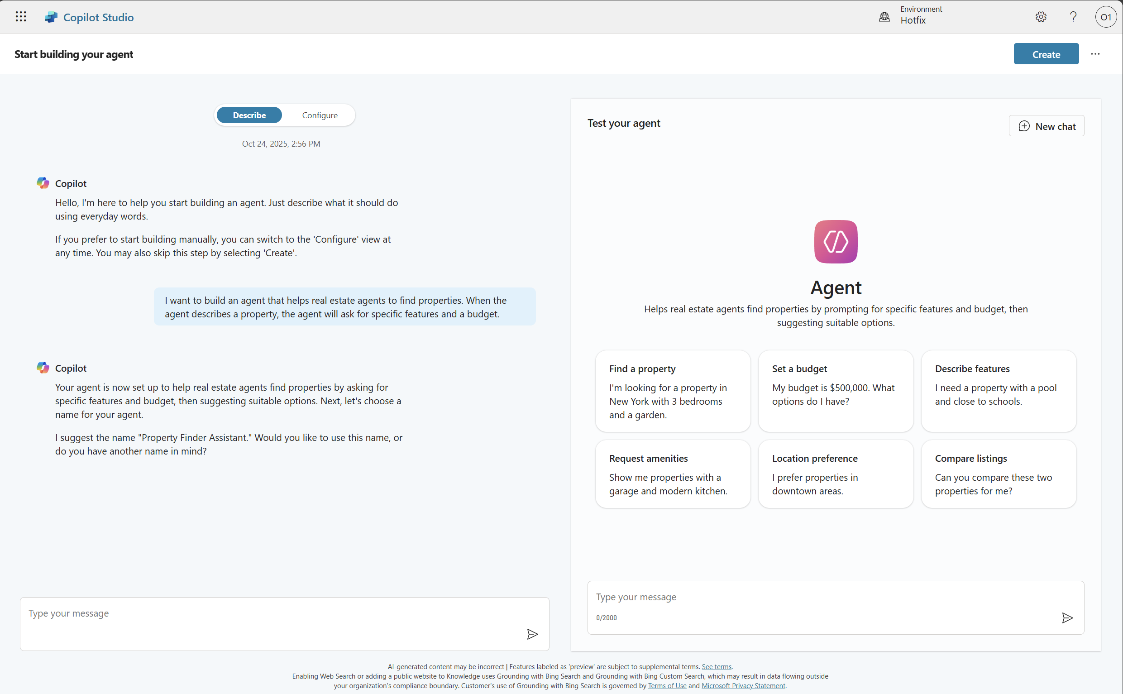Select the Compare listings suggestion card
The width and height of the screenshot is (1123, 694).
(998, 474)
